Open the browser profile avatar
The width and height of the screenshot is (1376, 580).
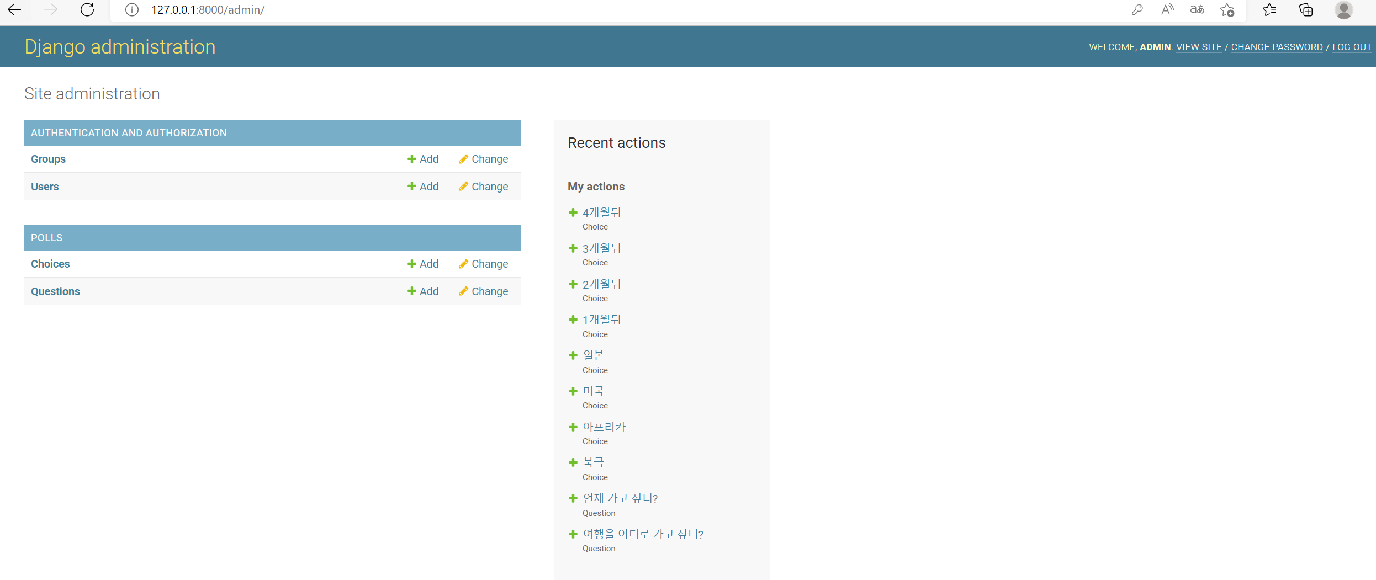1343,10
